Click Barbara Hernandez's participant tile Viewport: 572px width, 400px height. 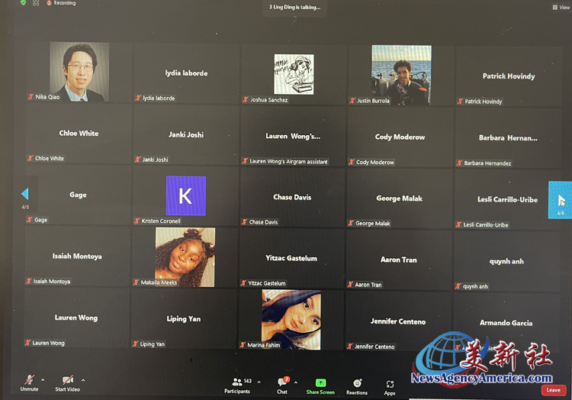pyautogui.click(x=508, y=138)
